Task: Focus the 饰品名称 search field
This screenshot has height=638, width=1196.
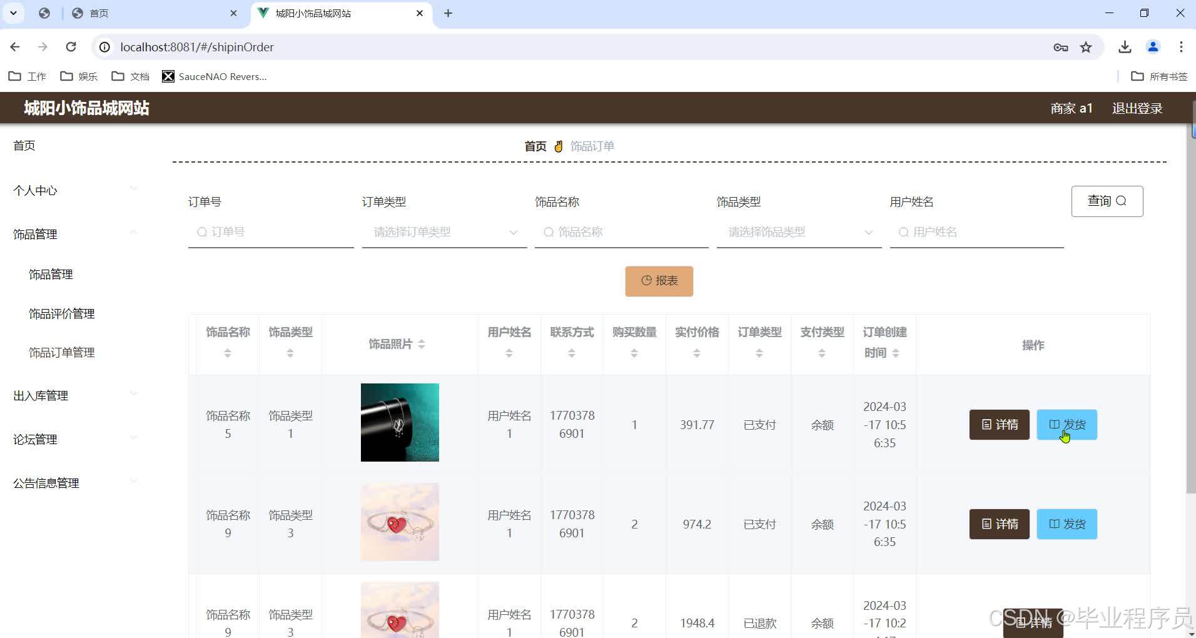Action: 621,232
